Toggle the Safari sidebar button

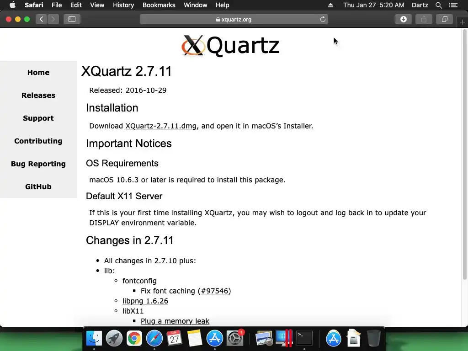[72, 19]
